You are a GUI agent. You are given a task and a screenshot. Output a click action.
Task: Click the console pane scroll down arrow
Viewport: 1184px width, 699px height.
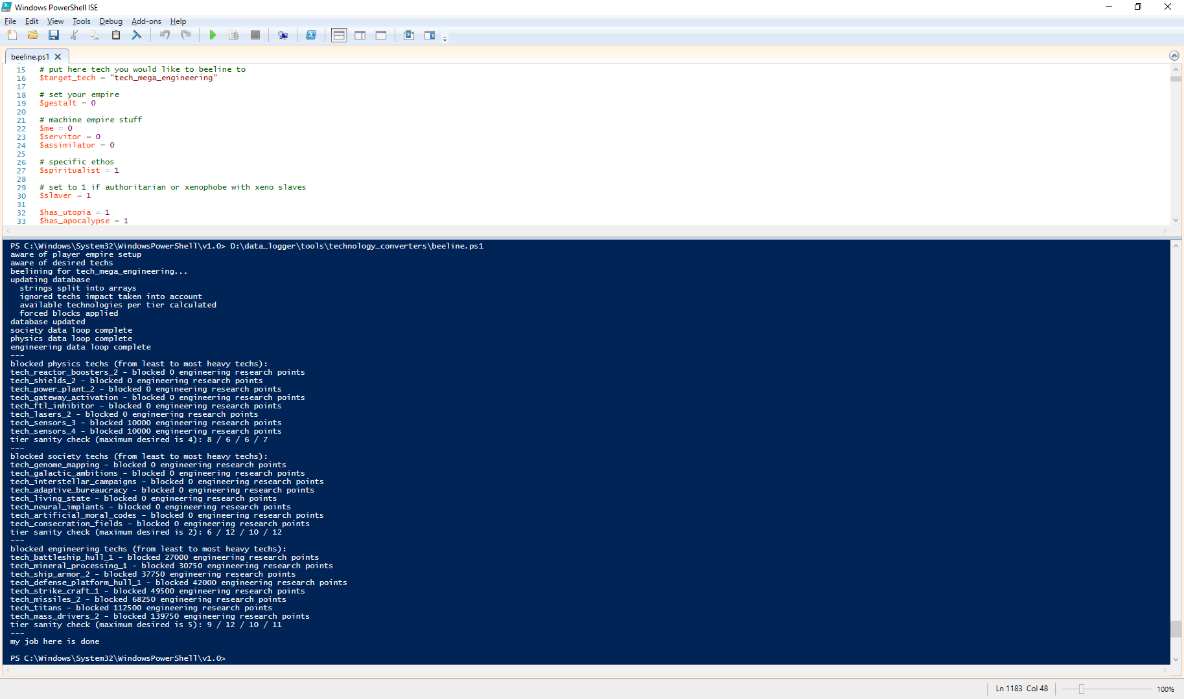click(x=1176, y=660)
